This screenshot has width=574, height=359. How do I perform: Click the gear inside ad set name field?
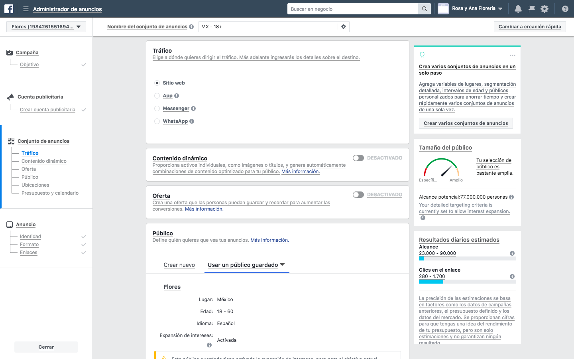coord(344,27)
